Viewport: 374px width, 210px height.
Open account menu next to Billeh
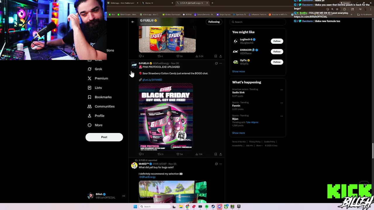(x=124, y=196)
